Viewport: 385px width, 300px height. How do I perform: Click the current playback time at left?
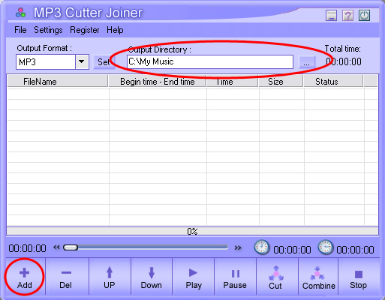coord(27,248)
